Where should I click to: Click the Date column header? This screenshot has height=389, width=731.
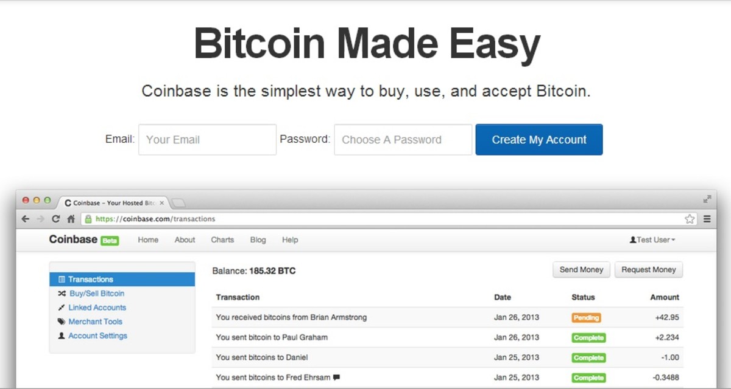[503, 297]
